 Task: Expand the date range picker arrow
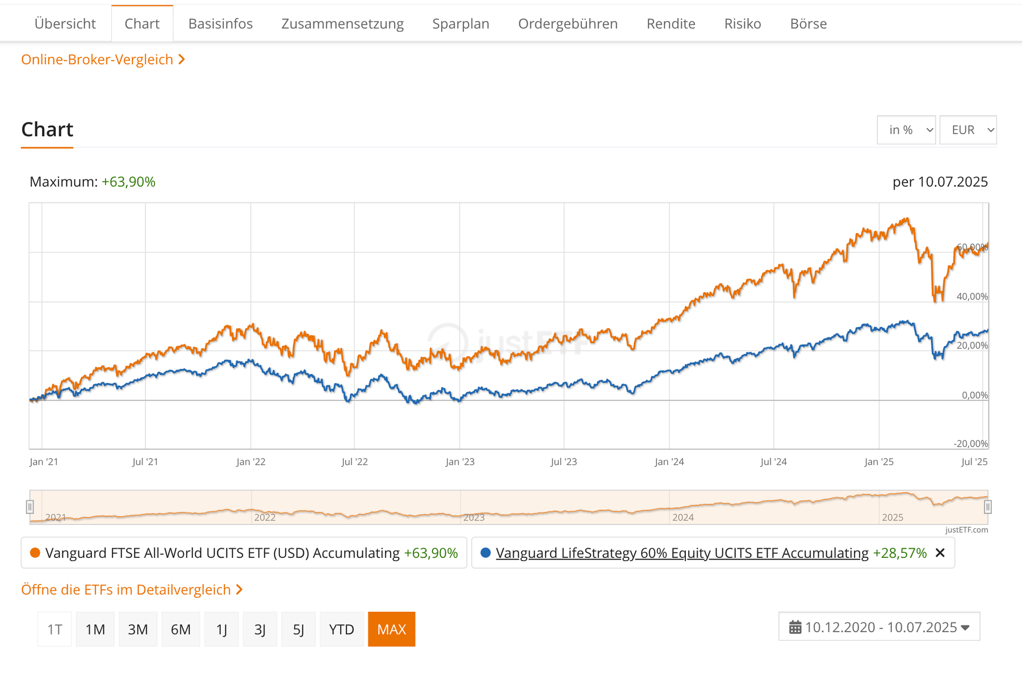point(965,628)
